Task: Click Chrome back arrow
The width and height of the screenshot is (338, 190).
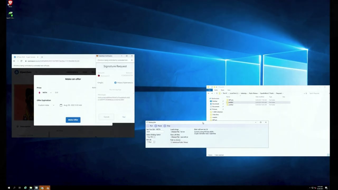Action: 14,61
